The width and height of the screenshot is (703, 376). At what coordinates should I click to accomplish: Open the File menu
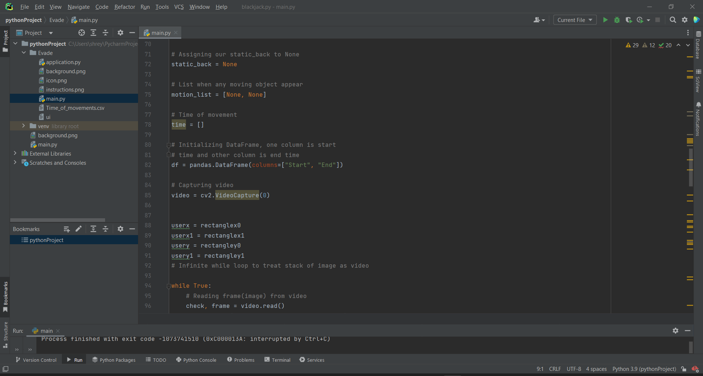(25, 7)
